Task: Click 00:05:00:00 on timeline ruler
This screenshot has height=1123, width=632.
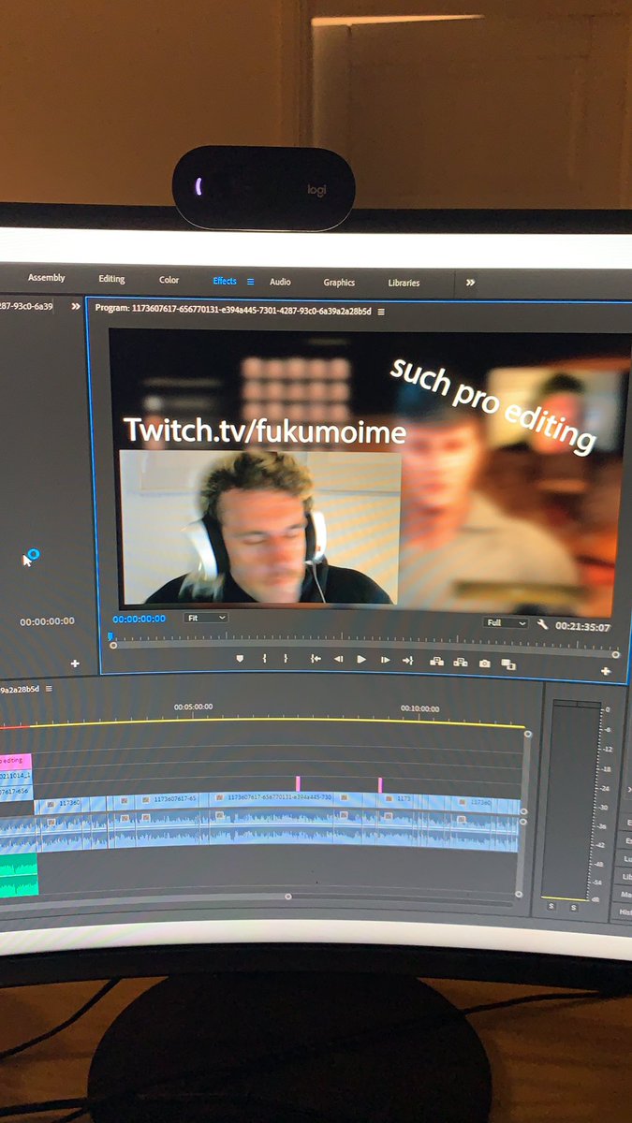Action: [193, 707]
